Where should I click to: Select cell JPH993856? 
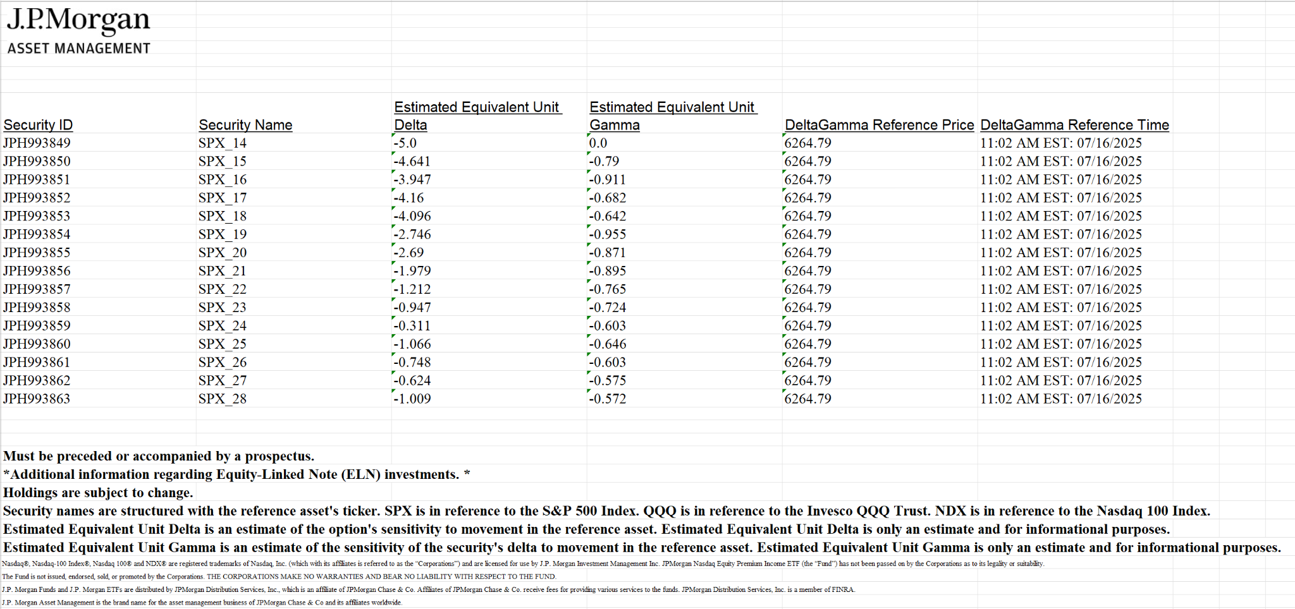coord(37,272)
